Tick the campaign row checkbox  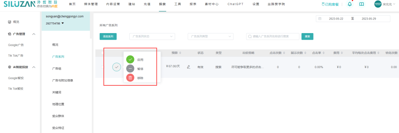103,67
